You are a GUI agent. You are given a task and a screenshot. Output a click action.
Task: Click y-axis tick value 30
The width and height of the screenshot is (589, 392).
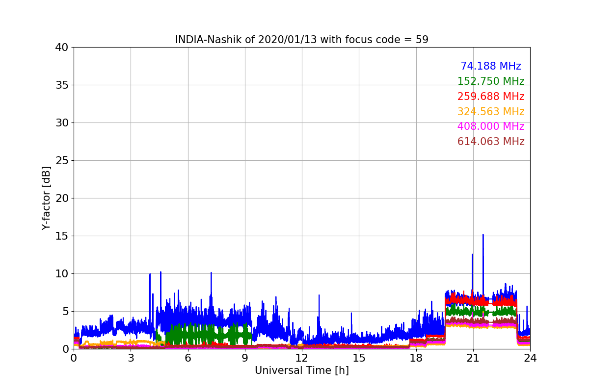(x=62, y=123)
